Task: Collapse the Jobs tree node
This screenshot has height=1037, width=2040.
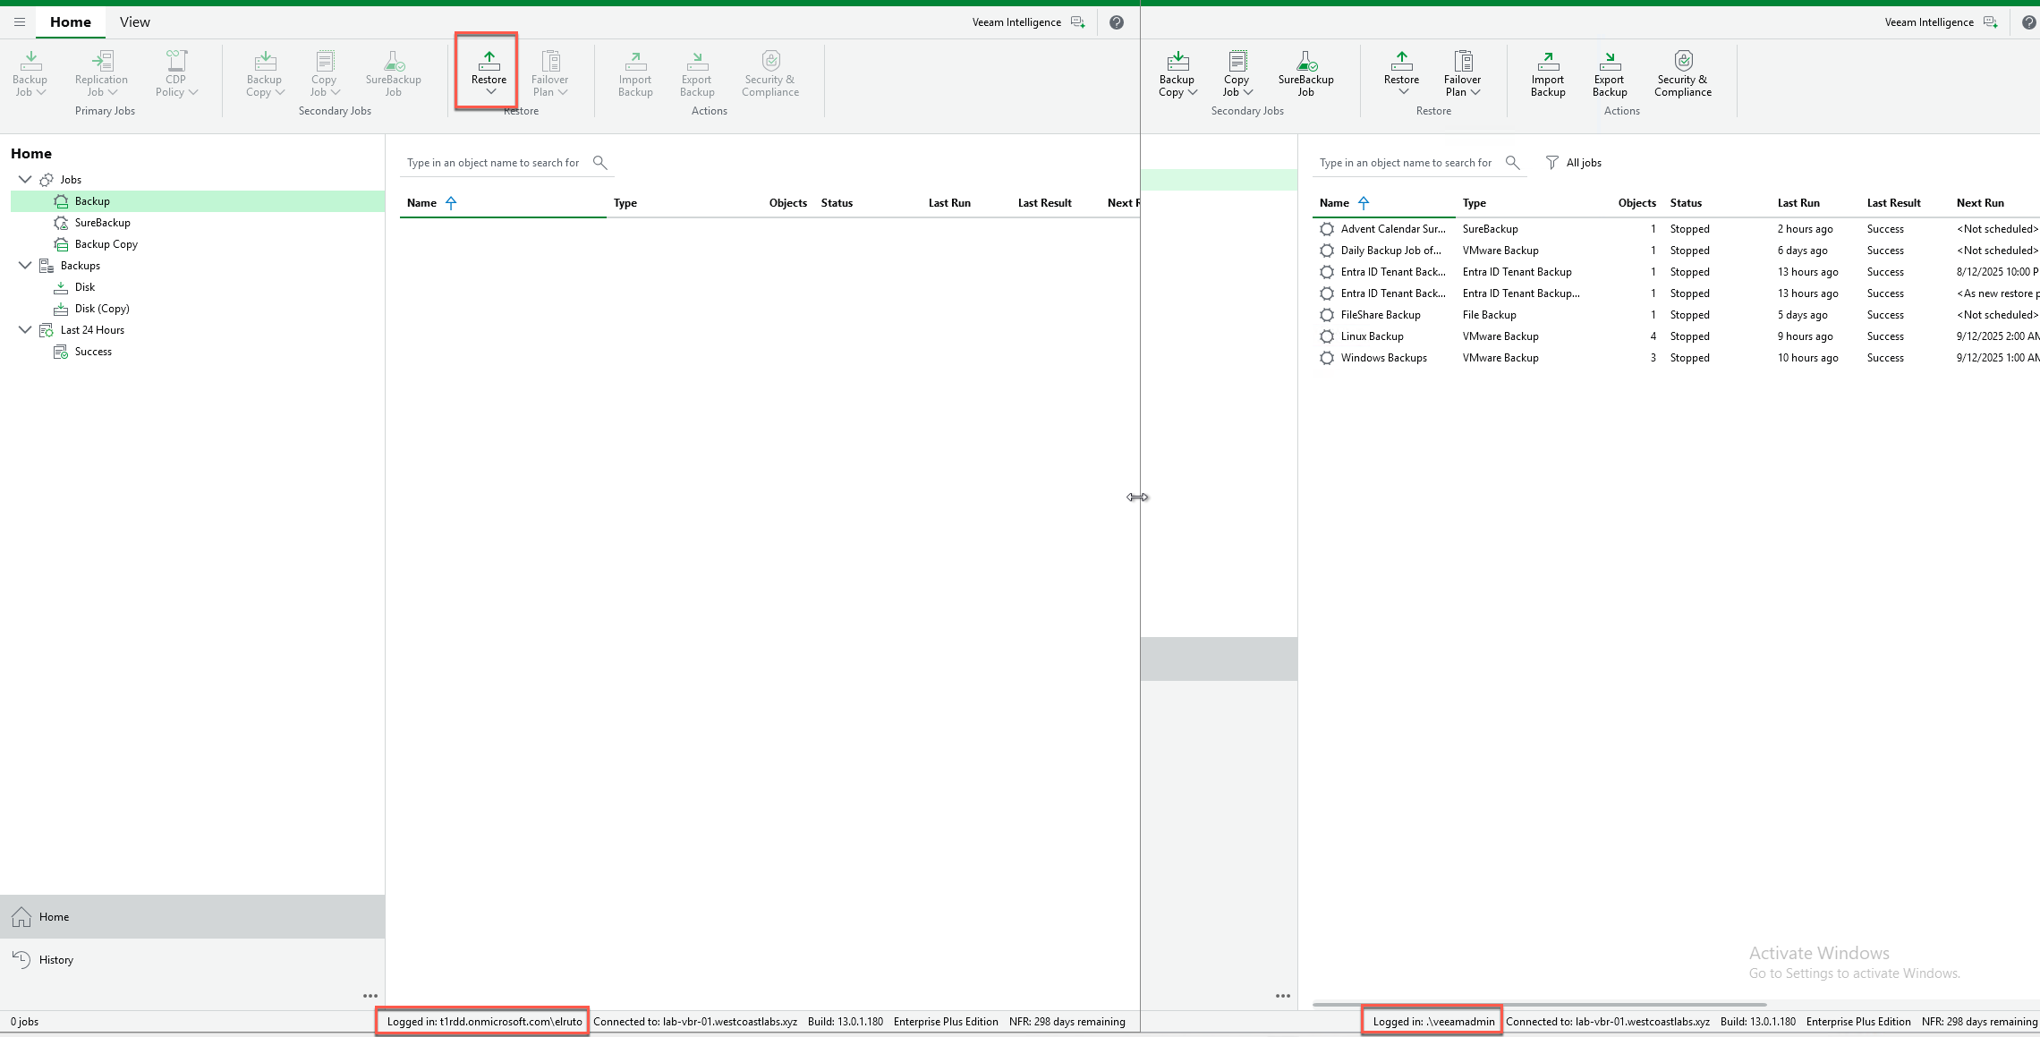Action: coord(25,180)
